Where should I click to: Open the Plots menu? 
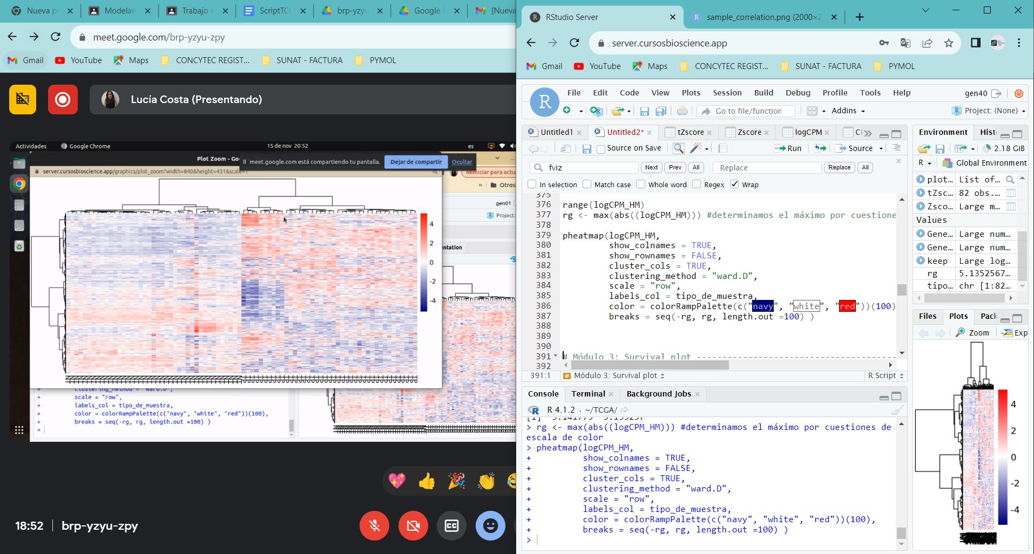tap(691, 93)
